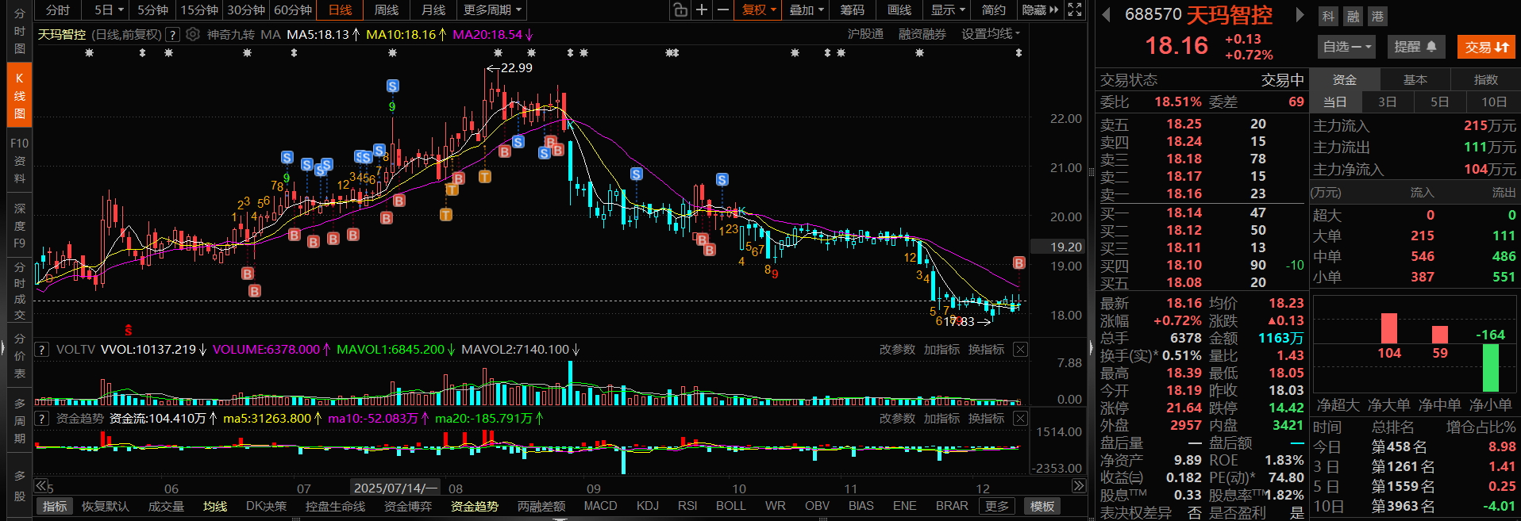Select MACD indicator tab

(600, 506)
